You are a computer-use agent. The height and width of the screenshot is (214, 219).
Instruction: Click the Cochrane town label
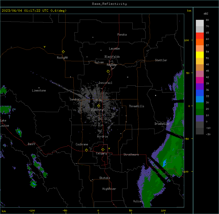click(82, 144)
